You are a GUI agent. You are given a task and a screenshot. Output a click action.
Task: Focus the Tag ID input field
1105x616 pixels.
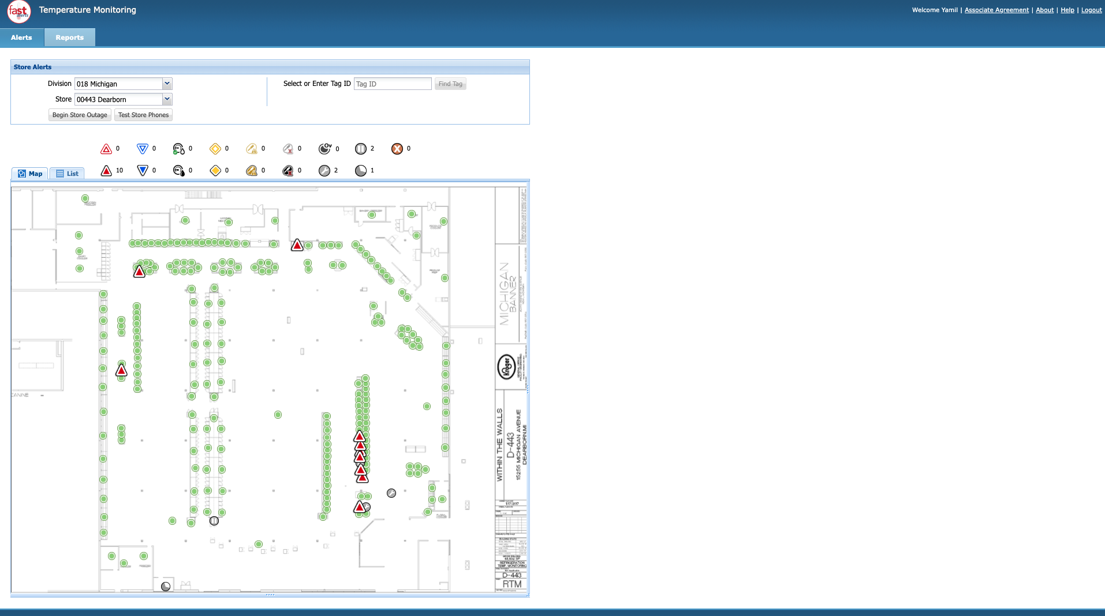tap(393, 84)
